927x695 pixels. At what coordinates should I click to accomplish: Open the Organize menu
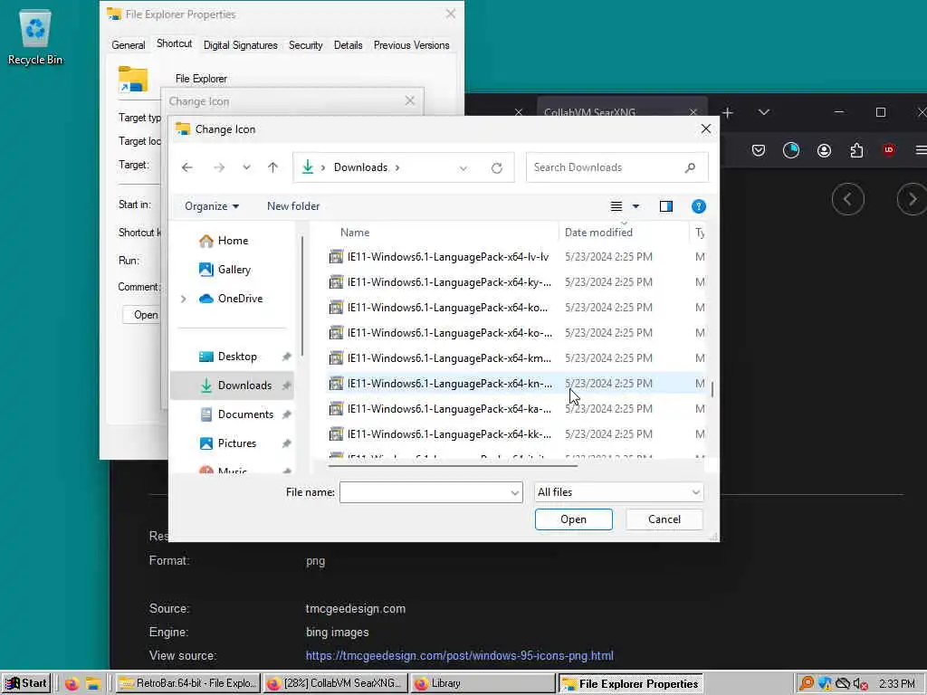click(212, 206)
